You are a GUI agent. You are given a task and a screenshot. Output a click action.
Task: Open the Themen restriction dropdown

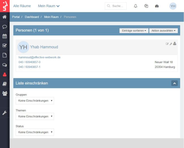point(35,116)
